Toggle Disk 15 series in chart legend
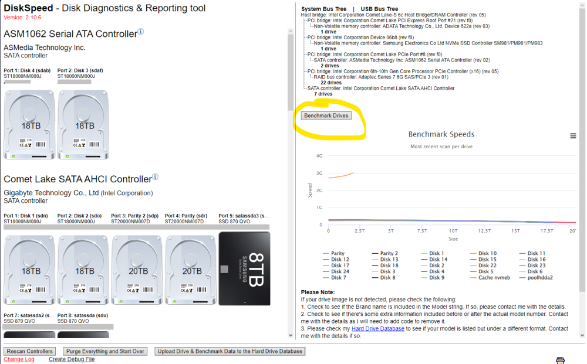This screenshot has width=587, height=364. [x=483, y=259]
